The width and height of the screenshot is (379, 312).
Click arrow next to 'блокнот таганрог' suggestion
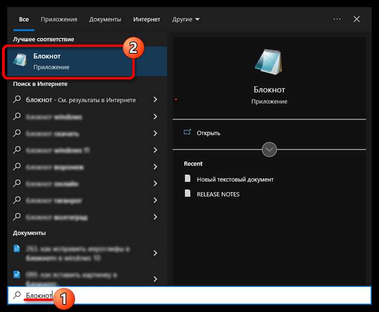click(155, 200)
